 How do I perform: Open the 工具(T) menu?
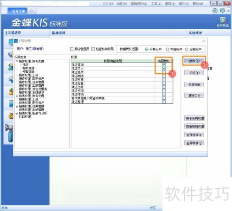pyautogui.click(x=156, y=4)
